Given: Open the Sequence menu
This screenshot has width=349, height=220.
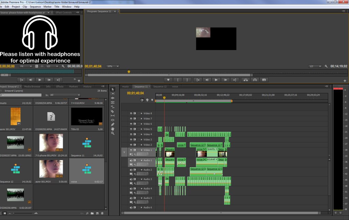Looking at the screenshot, I should pos(35,6).
